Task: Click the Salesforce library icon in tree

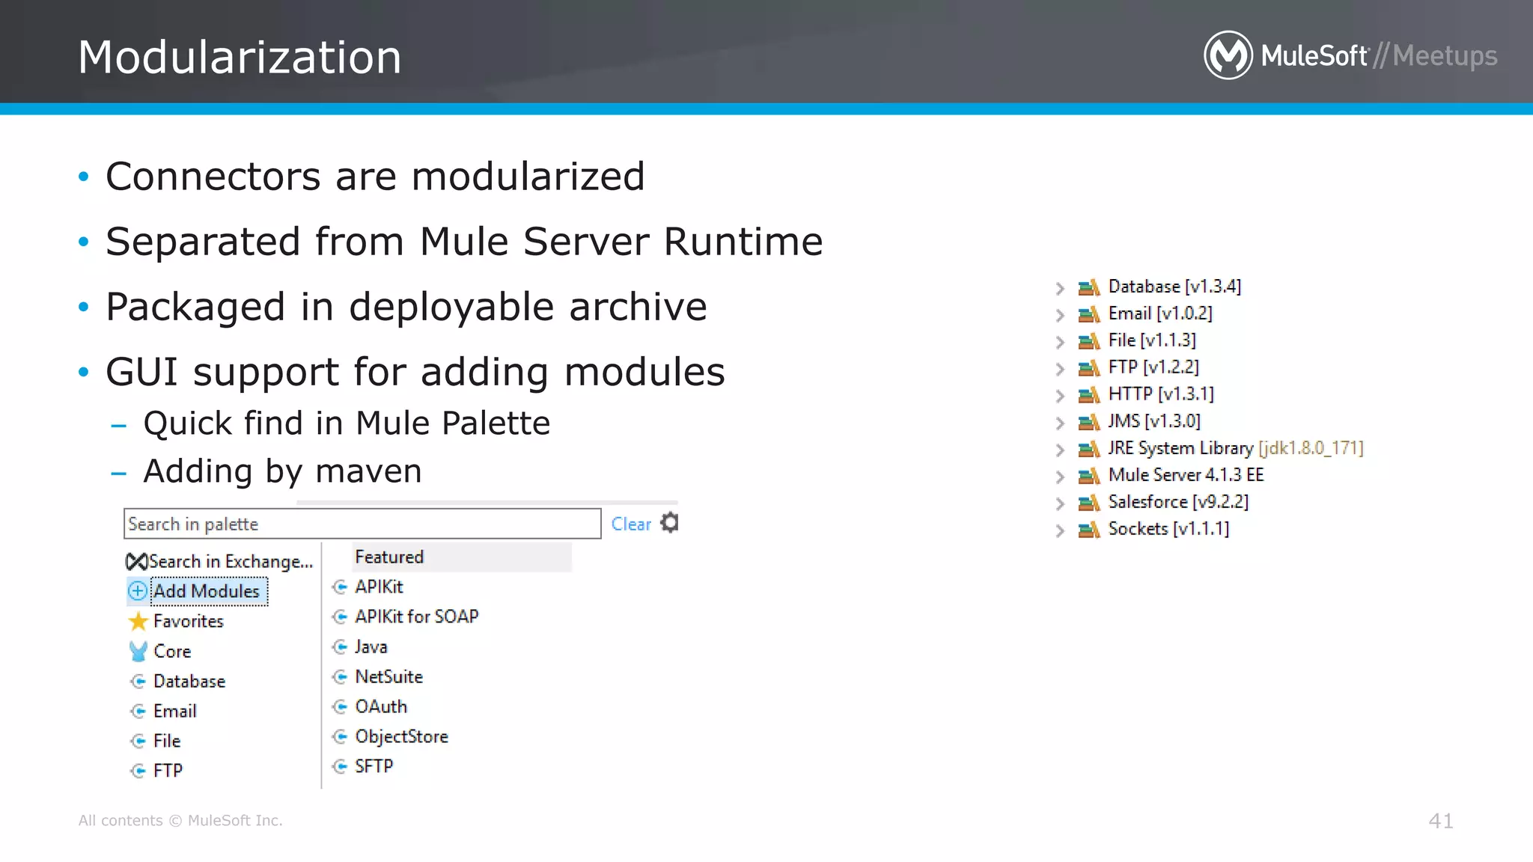Action: 1088,502
